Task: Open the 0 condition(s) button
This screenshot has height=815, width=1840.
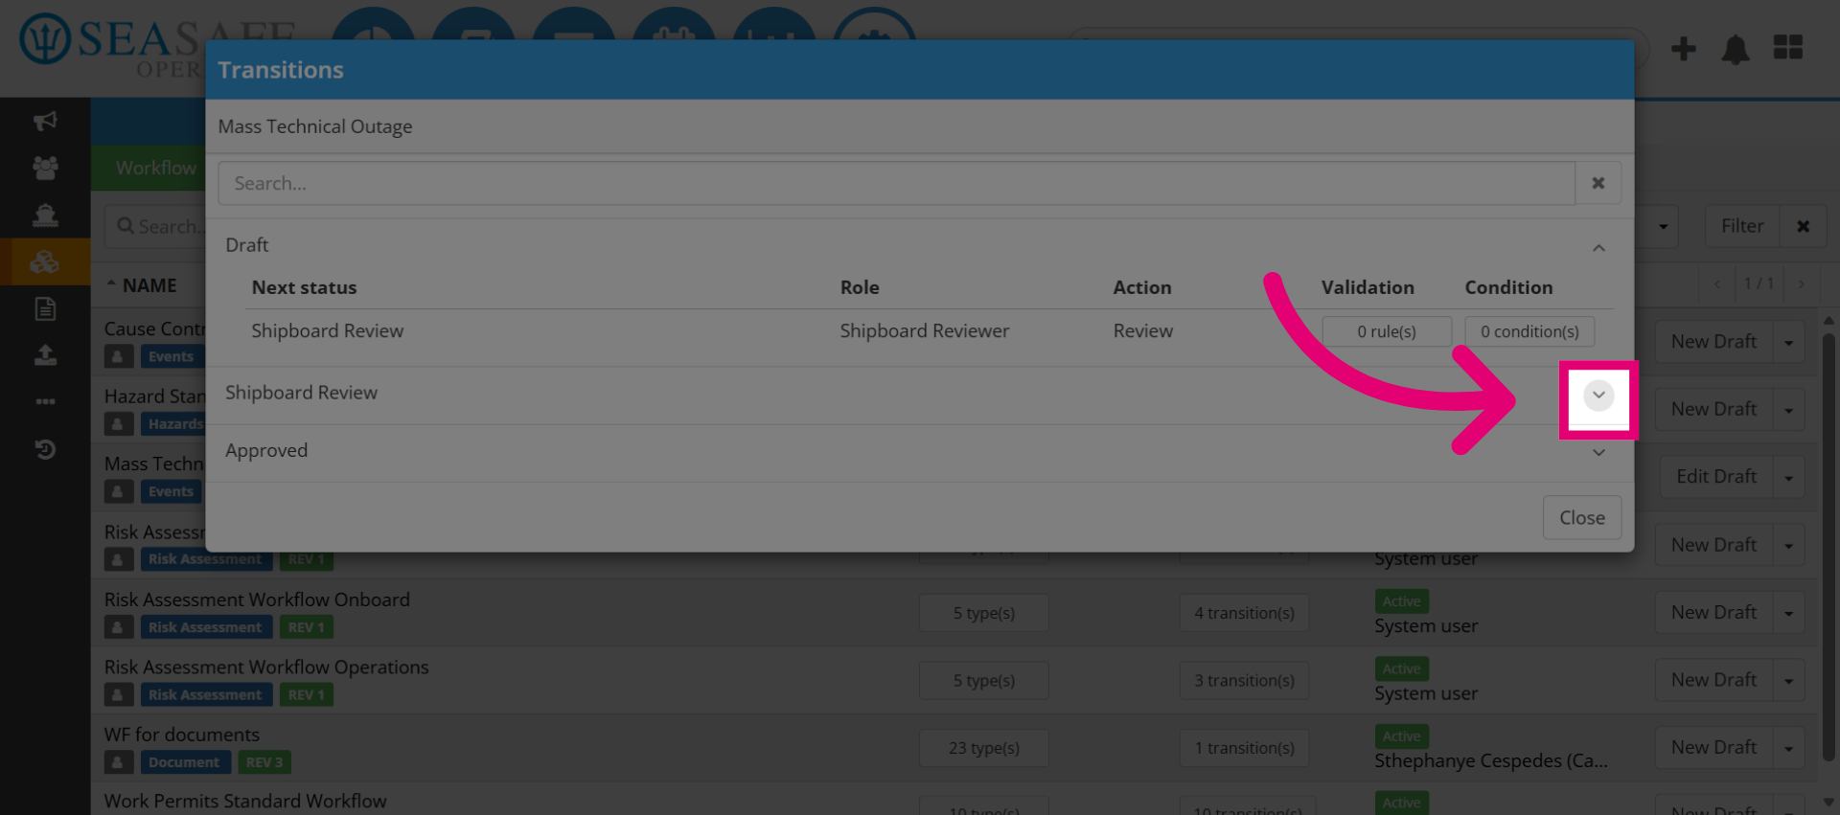Action: pyautogui.click(x=1529, y=331)
